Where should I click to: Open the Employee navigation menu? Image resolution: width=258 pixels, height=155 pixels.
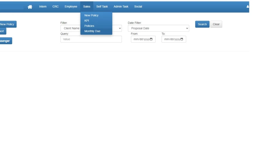(x=71, y=6)
